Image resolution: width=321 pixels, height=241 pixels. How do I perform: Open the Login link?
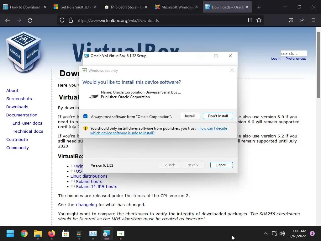(x=276, y=59)
